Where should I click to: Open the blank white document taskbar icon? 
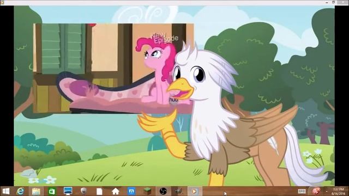[99, 191]
